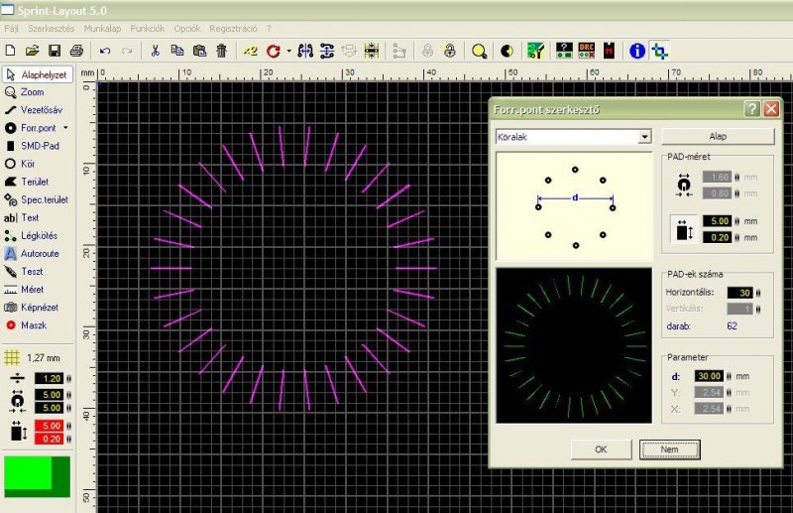Open the Regisztráció menu

[233, 29]
